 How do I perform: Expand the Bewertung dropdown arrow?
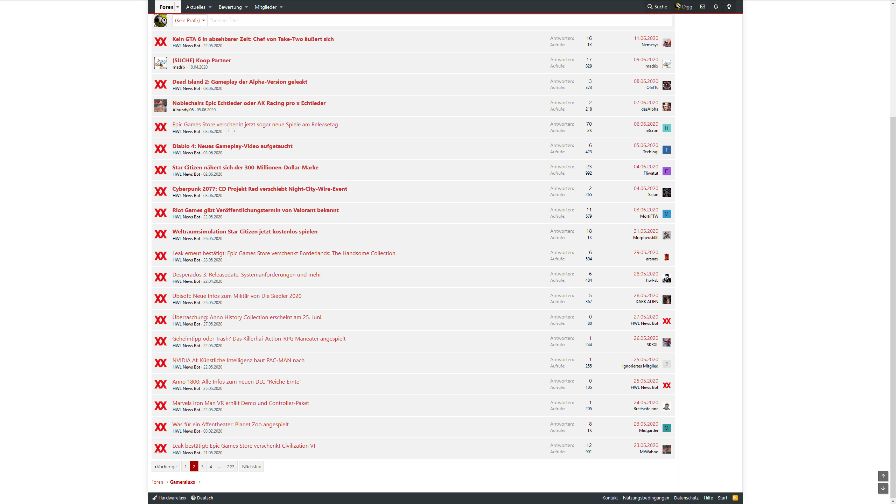246,7
